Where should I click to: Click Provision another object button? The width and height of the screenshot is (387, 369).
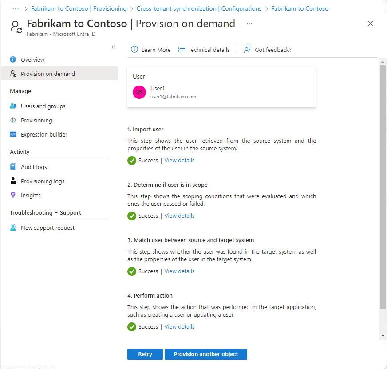(x=206, y=354)
